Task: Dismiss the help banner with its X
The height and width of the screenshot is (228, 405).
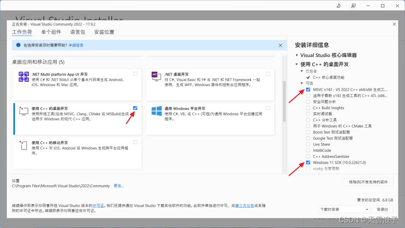Action: tap(281, 45)
